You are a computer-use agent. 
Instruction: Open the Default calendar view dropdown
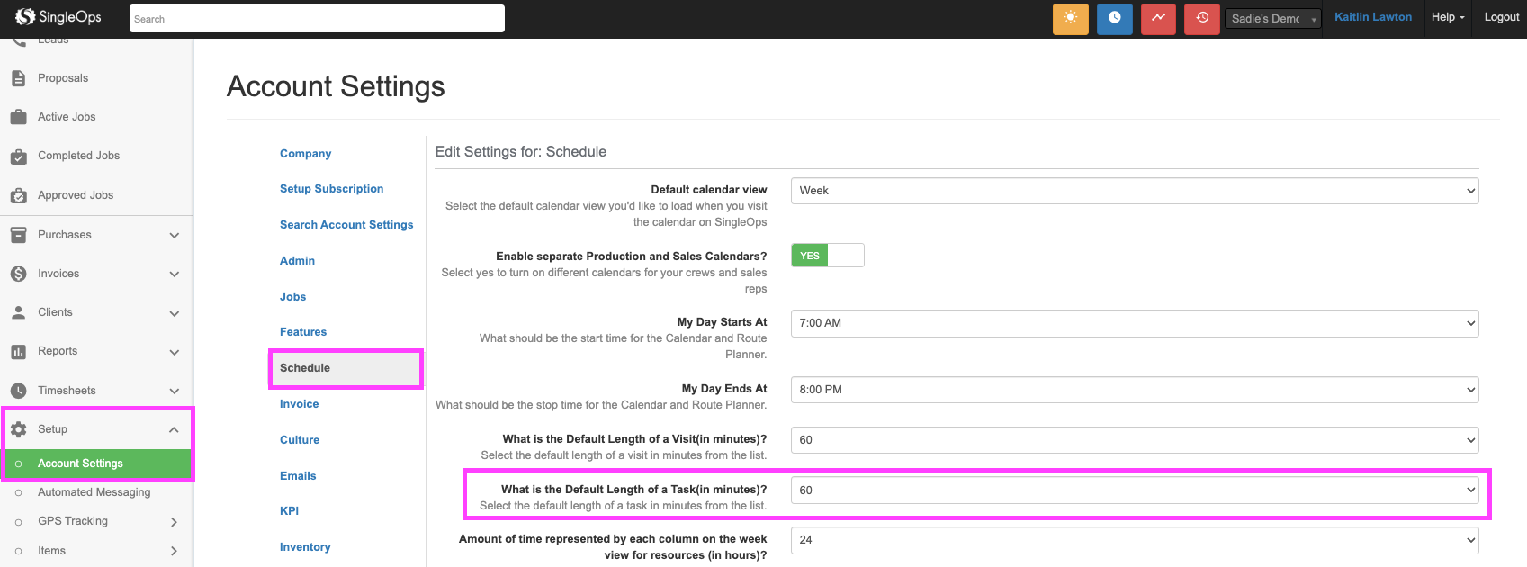1134,191
